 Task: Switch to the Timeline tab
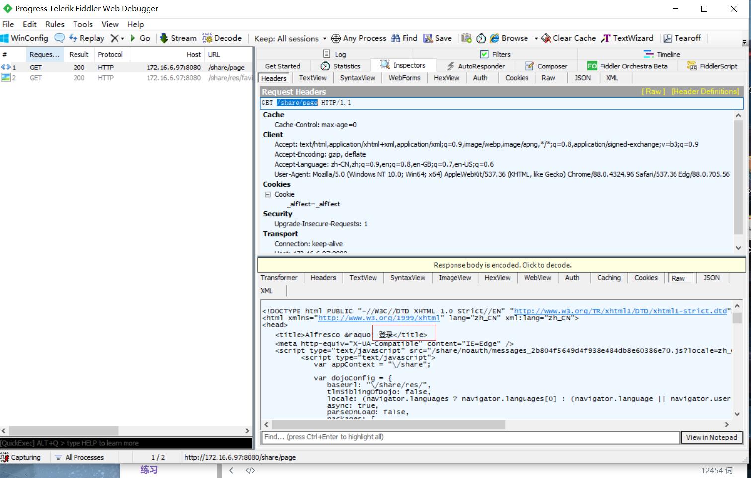click(x=662, y=54)
